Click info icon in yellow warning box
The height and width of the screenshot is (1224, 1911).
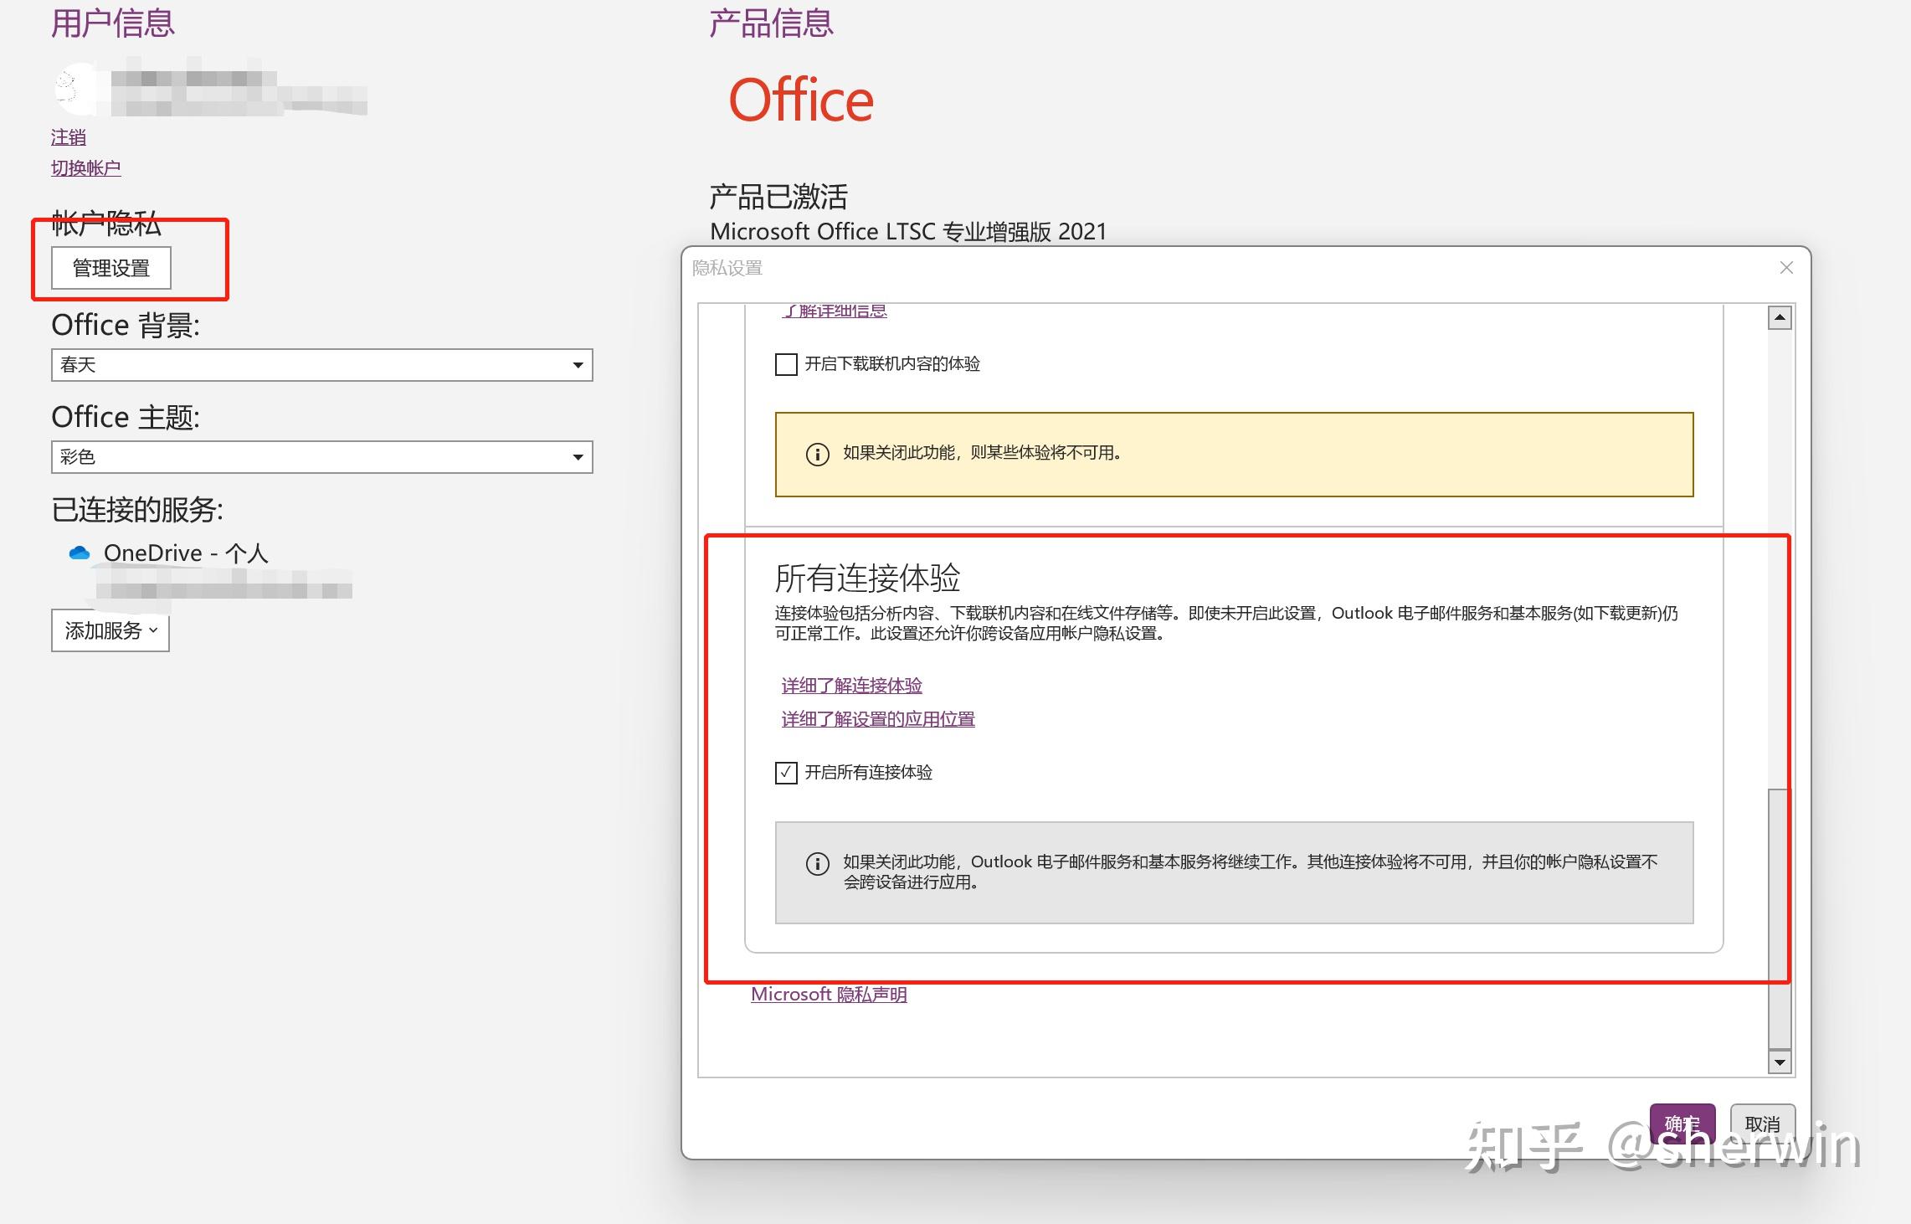(817, 455)
